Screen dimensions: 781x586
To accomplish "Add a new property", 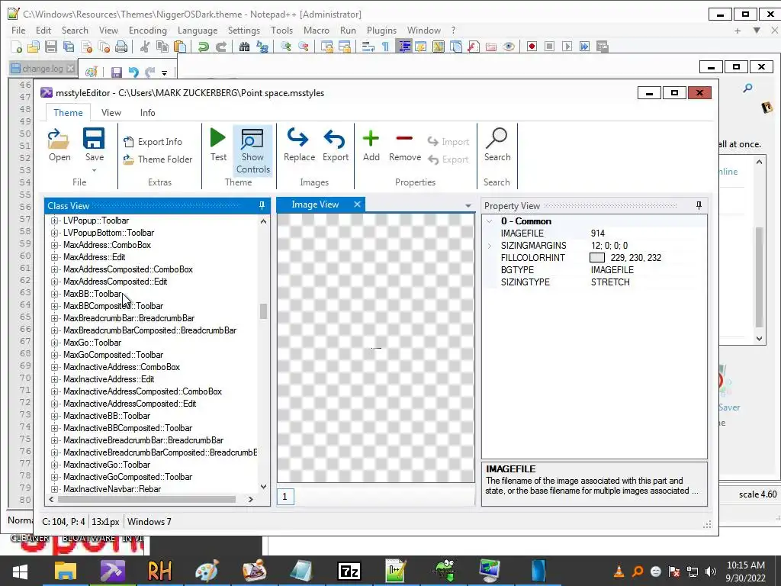I will (371, 145).
